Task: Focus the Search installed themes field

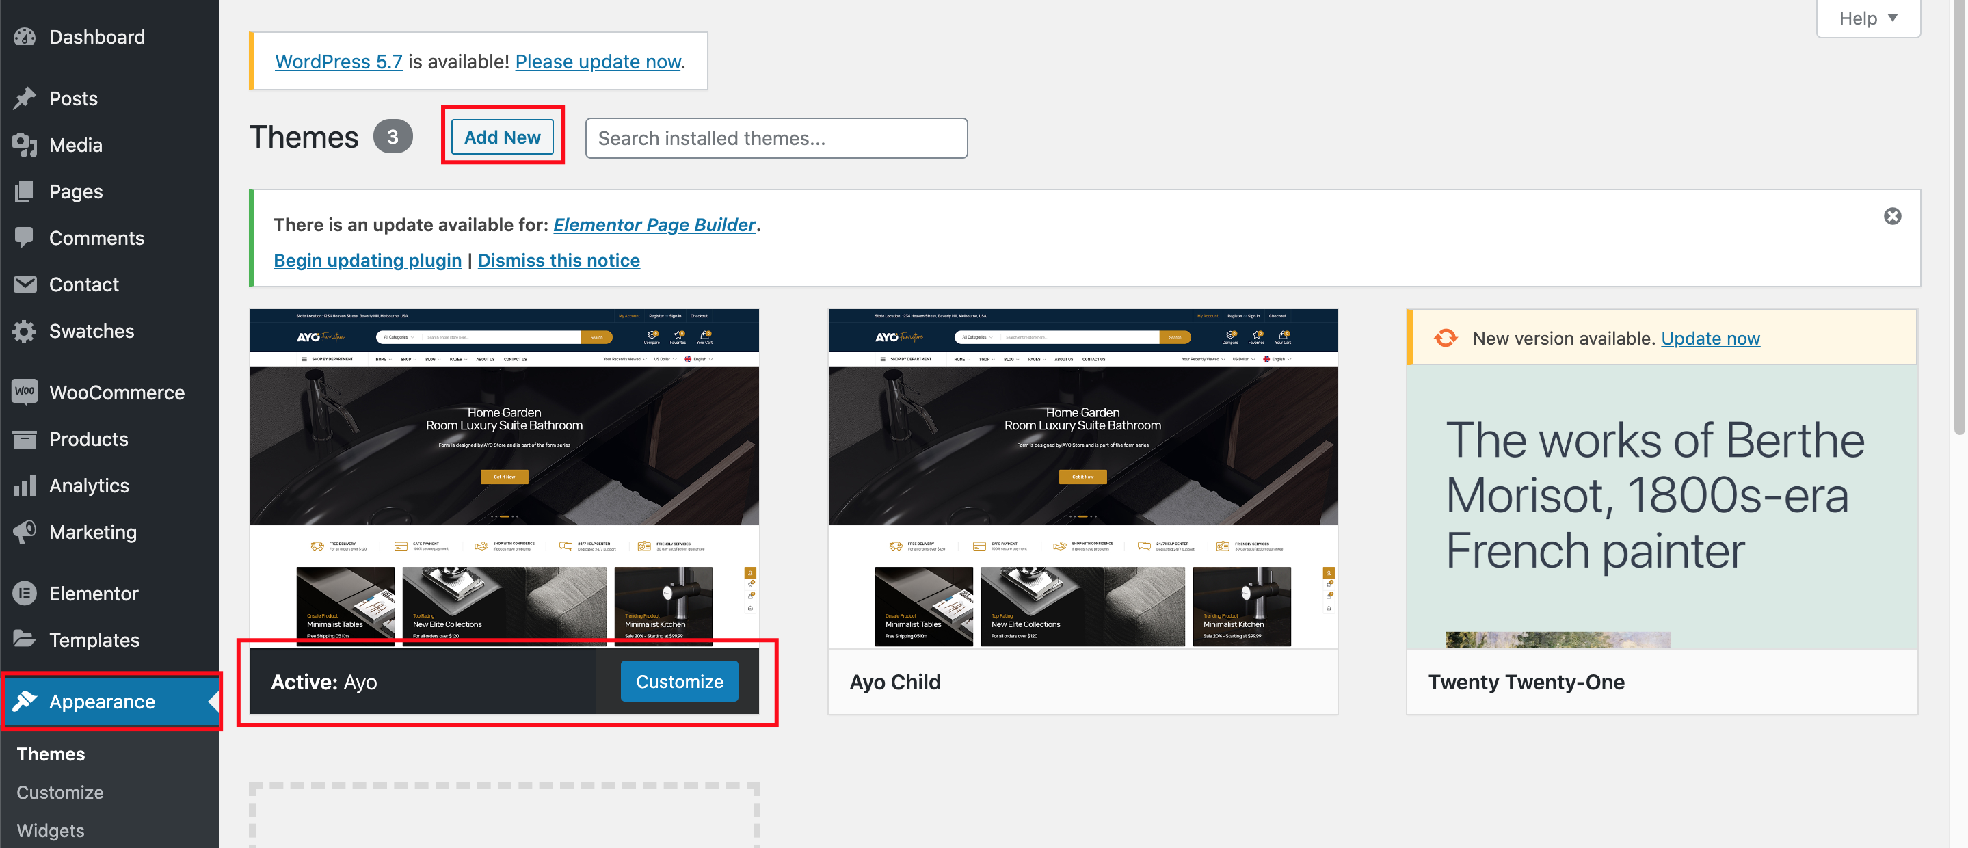Action: [776, 138]
